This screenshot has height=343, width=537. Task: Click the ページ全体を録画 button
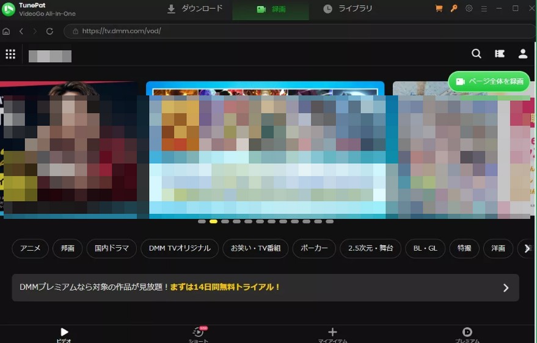point(489,81)
